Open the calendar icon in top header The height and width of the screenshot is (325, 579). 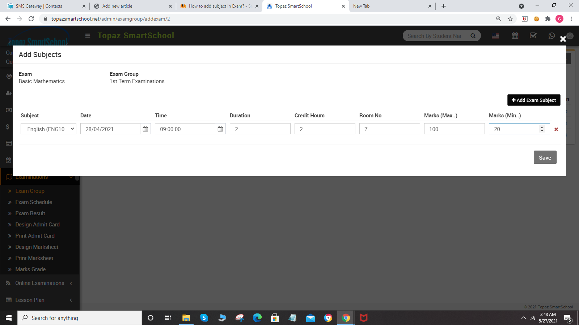(515, 36)
